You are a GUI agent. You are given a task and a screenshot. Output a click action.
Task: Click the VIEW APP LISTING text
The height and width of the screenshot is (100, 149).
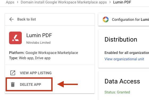tap(36, 73)
